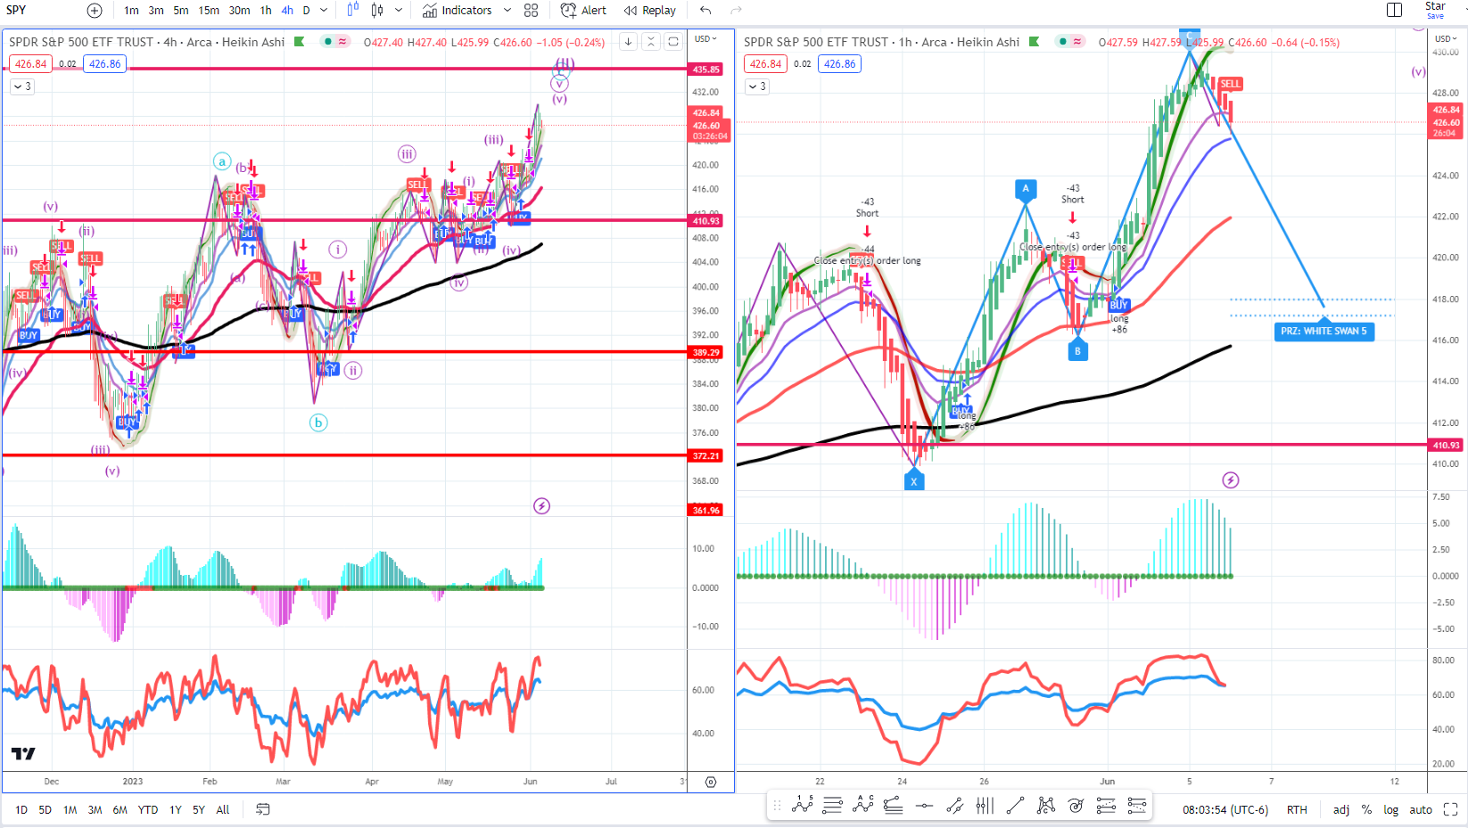
Task: Select the Fib spiral tool
Action: tap(1076, 806)
